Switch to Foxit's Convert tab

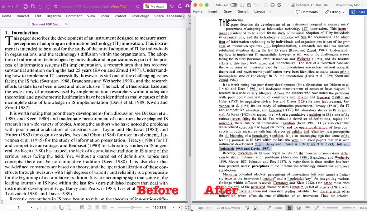tap(23, 16)
